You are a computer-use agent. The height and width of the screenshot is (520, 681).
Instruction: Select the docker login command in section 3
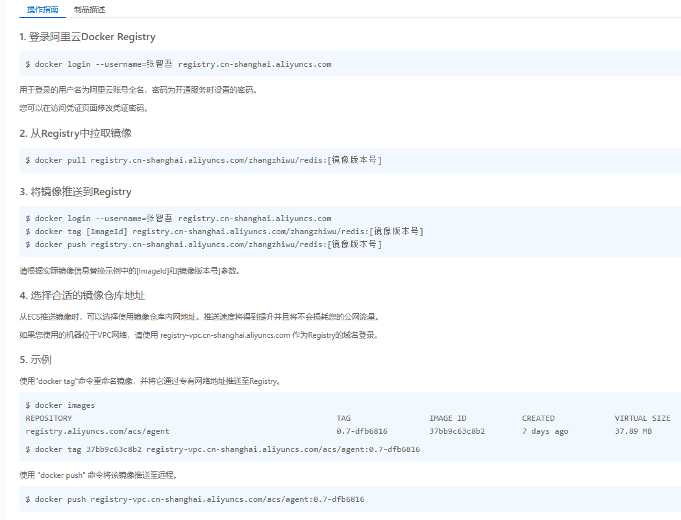(179, 219)
